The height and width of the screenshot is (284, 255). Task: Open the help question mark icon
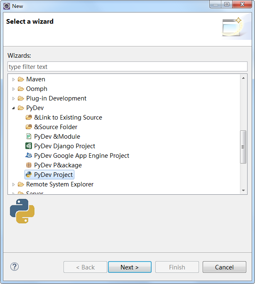coord(15,267)
